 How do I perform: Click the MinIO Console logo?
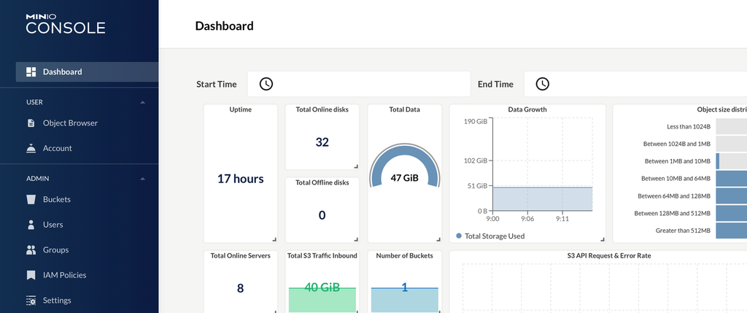tap(65, 24)
